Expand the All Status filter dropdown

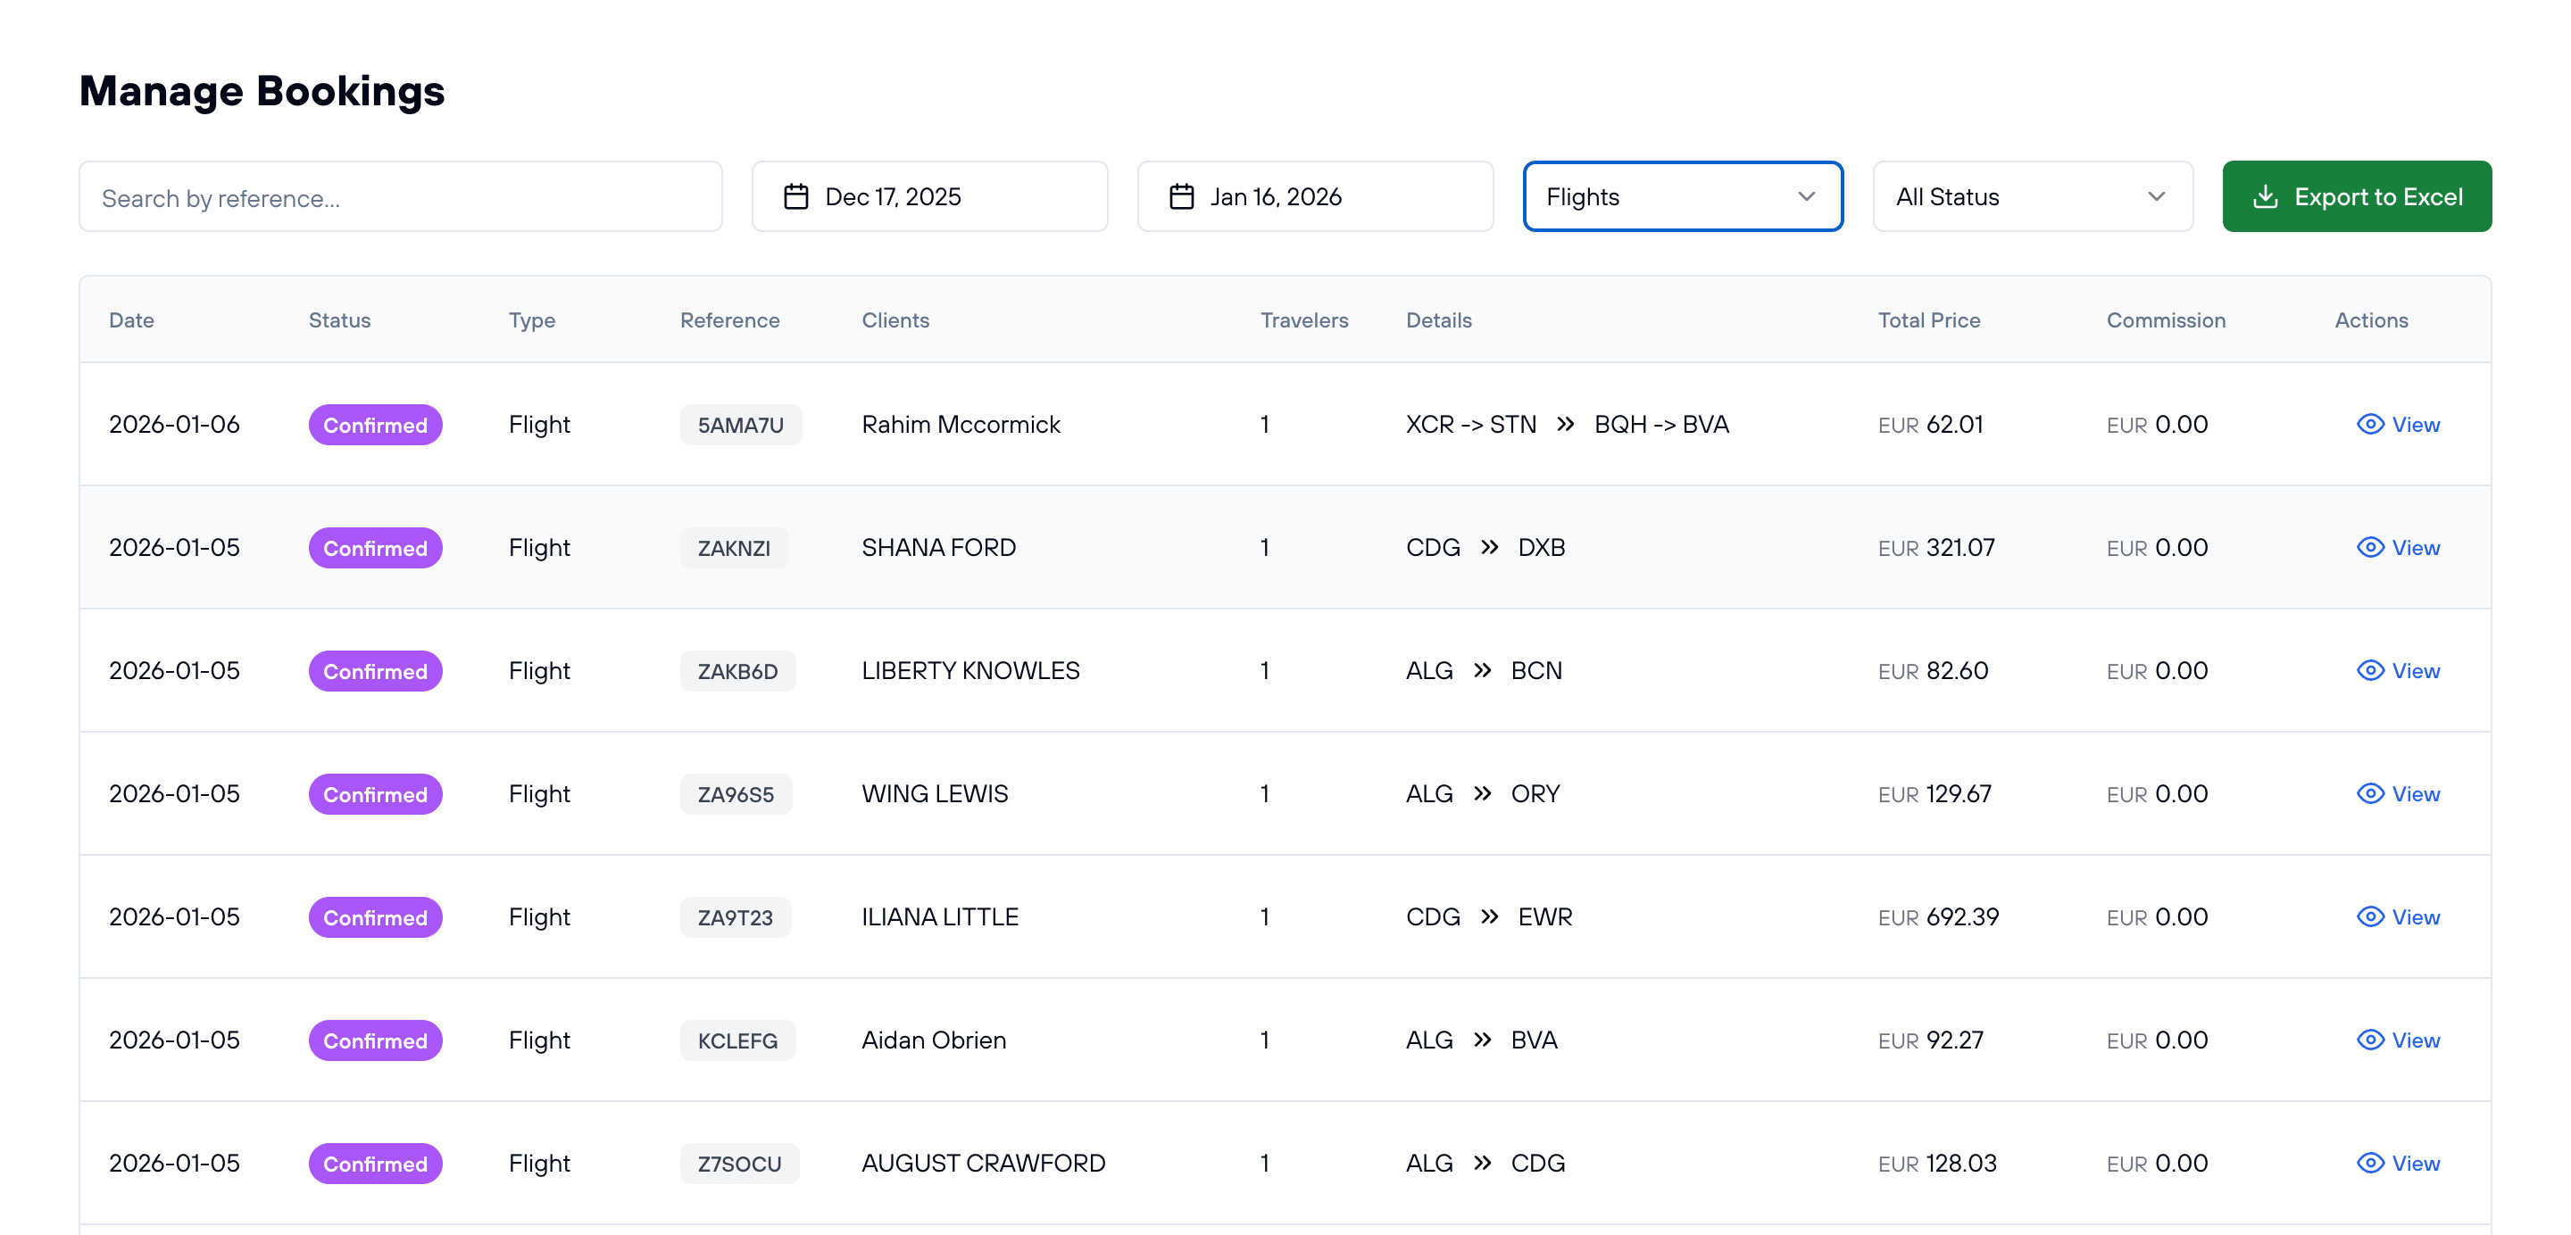[2031, 196]
